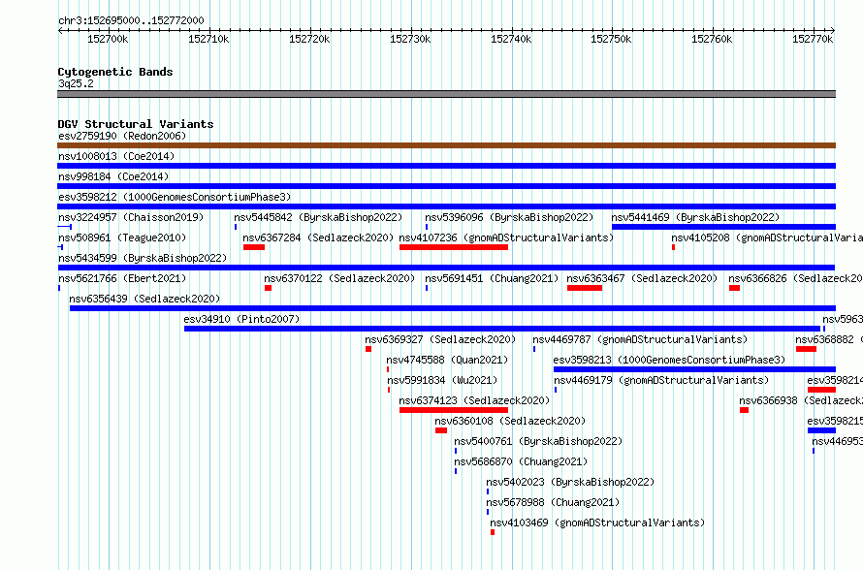Click the red bar under nsv6374123

pos(454,410)
